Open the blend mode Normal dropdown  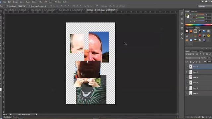(192, 58)
